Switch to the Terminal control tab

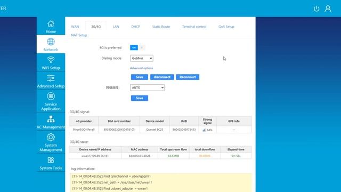(194, 27)
